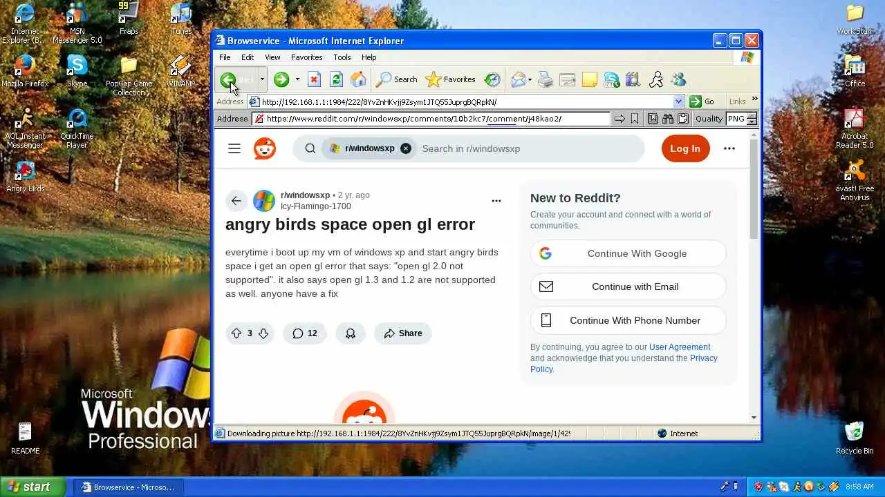Click the Refresh page toolbar icon

336,79
